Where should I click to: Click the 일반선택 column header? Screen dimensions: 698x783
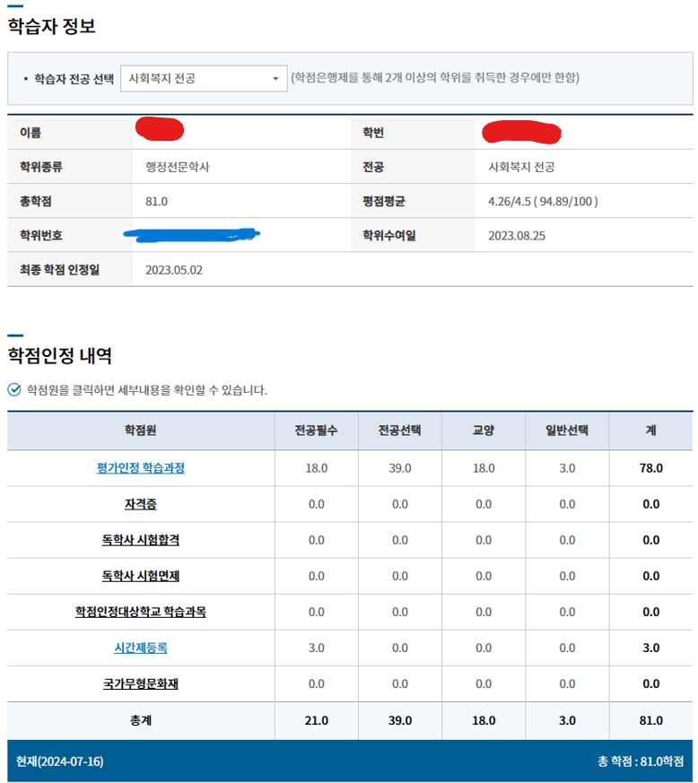click(567, 430)
